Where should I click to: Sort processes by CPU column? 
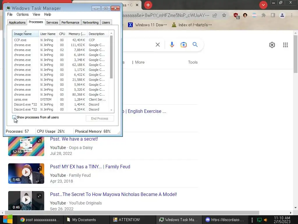[62, 34]
